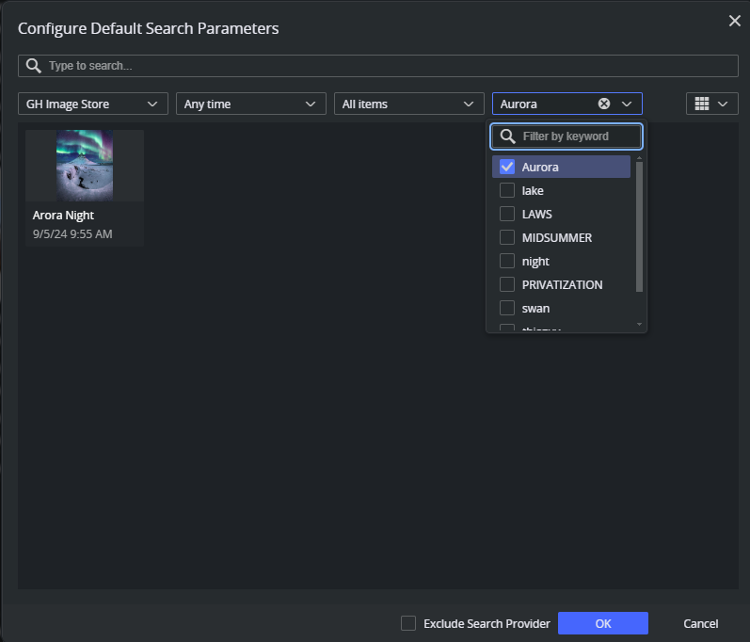This screenshot has width=750, height=642.
Task: Collapse the Aurora keyword dropdown chevron
Action: click(627, 104)
